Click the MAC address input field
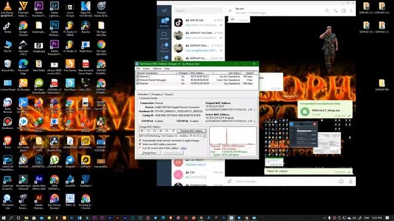This screenshot has height=221, width=394. [x=158, y=131]
